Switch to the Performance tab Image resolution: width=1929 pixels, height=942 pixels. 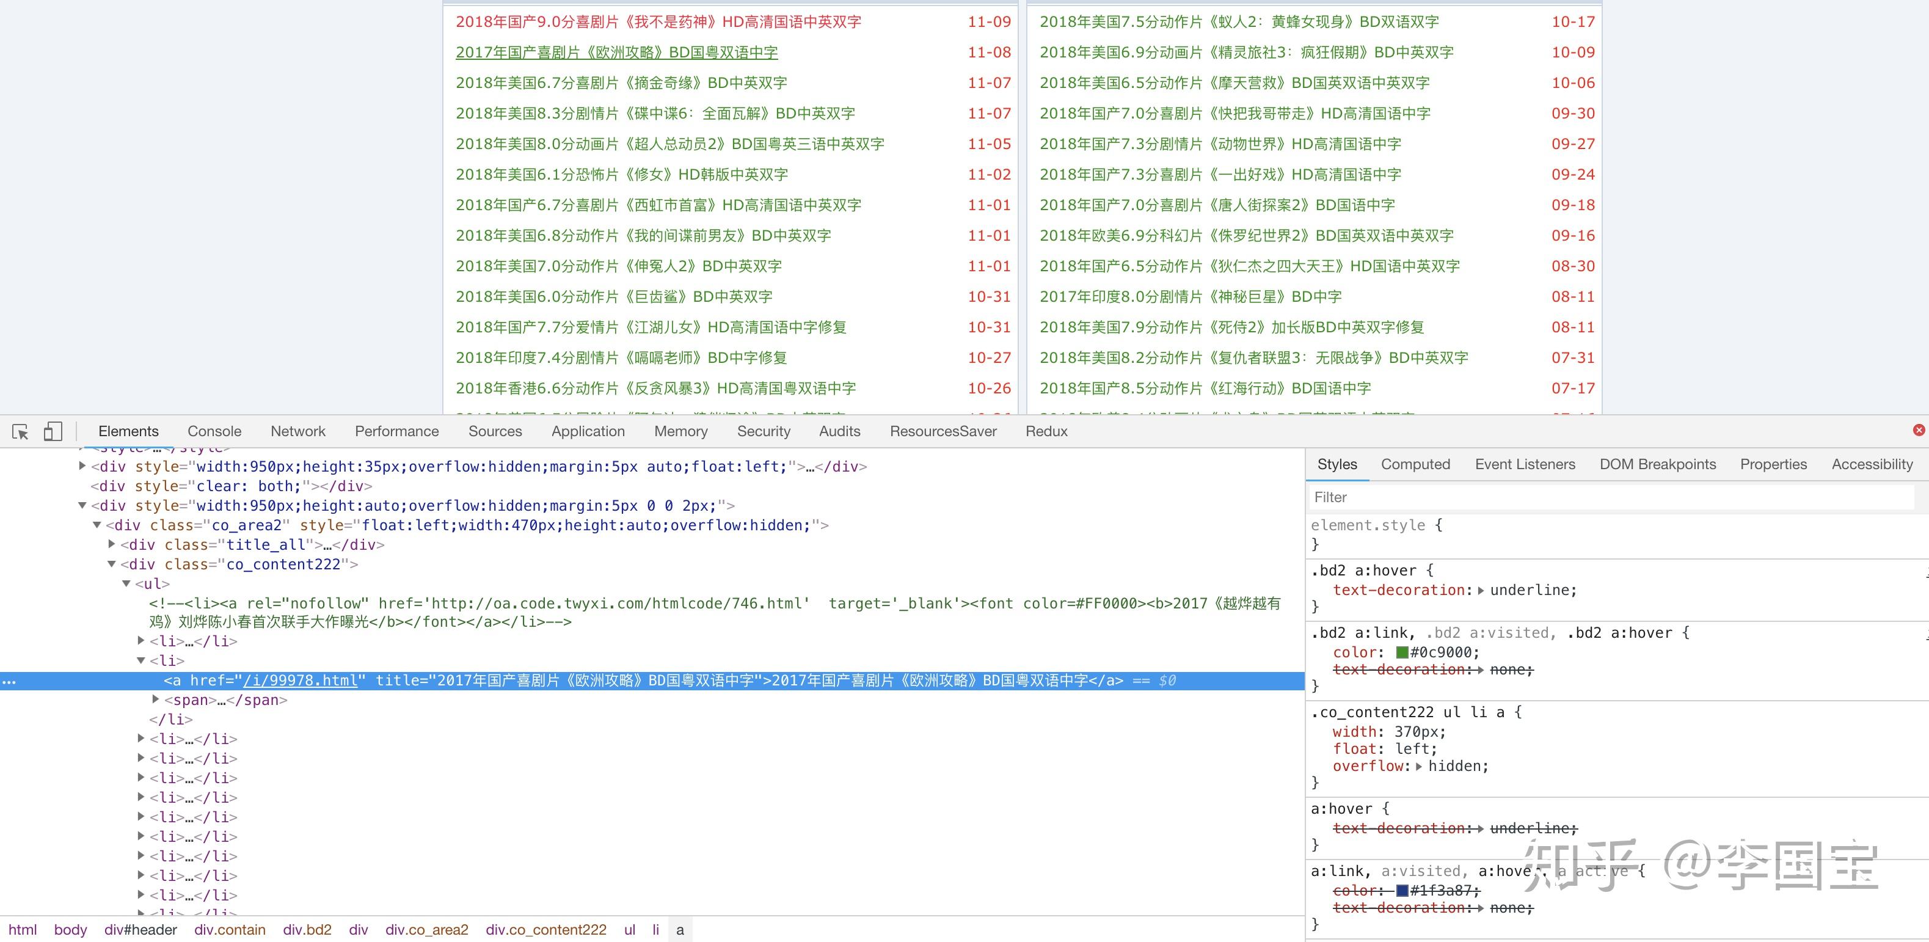pyautogui.click(x=397, y=431)
